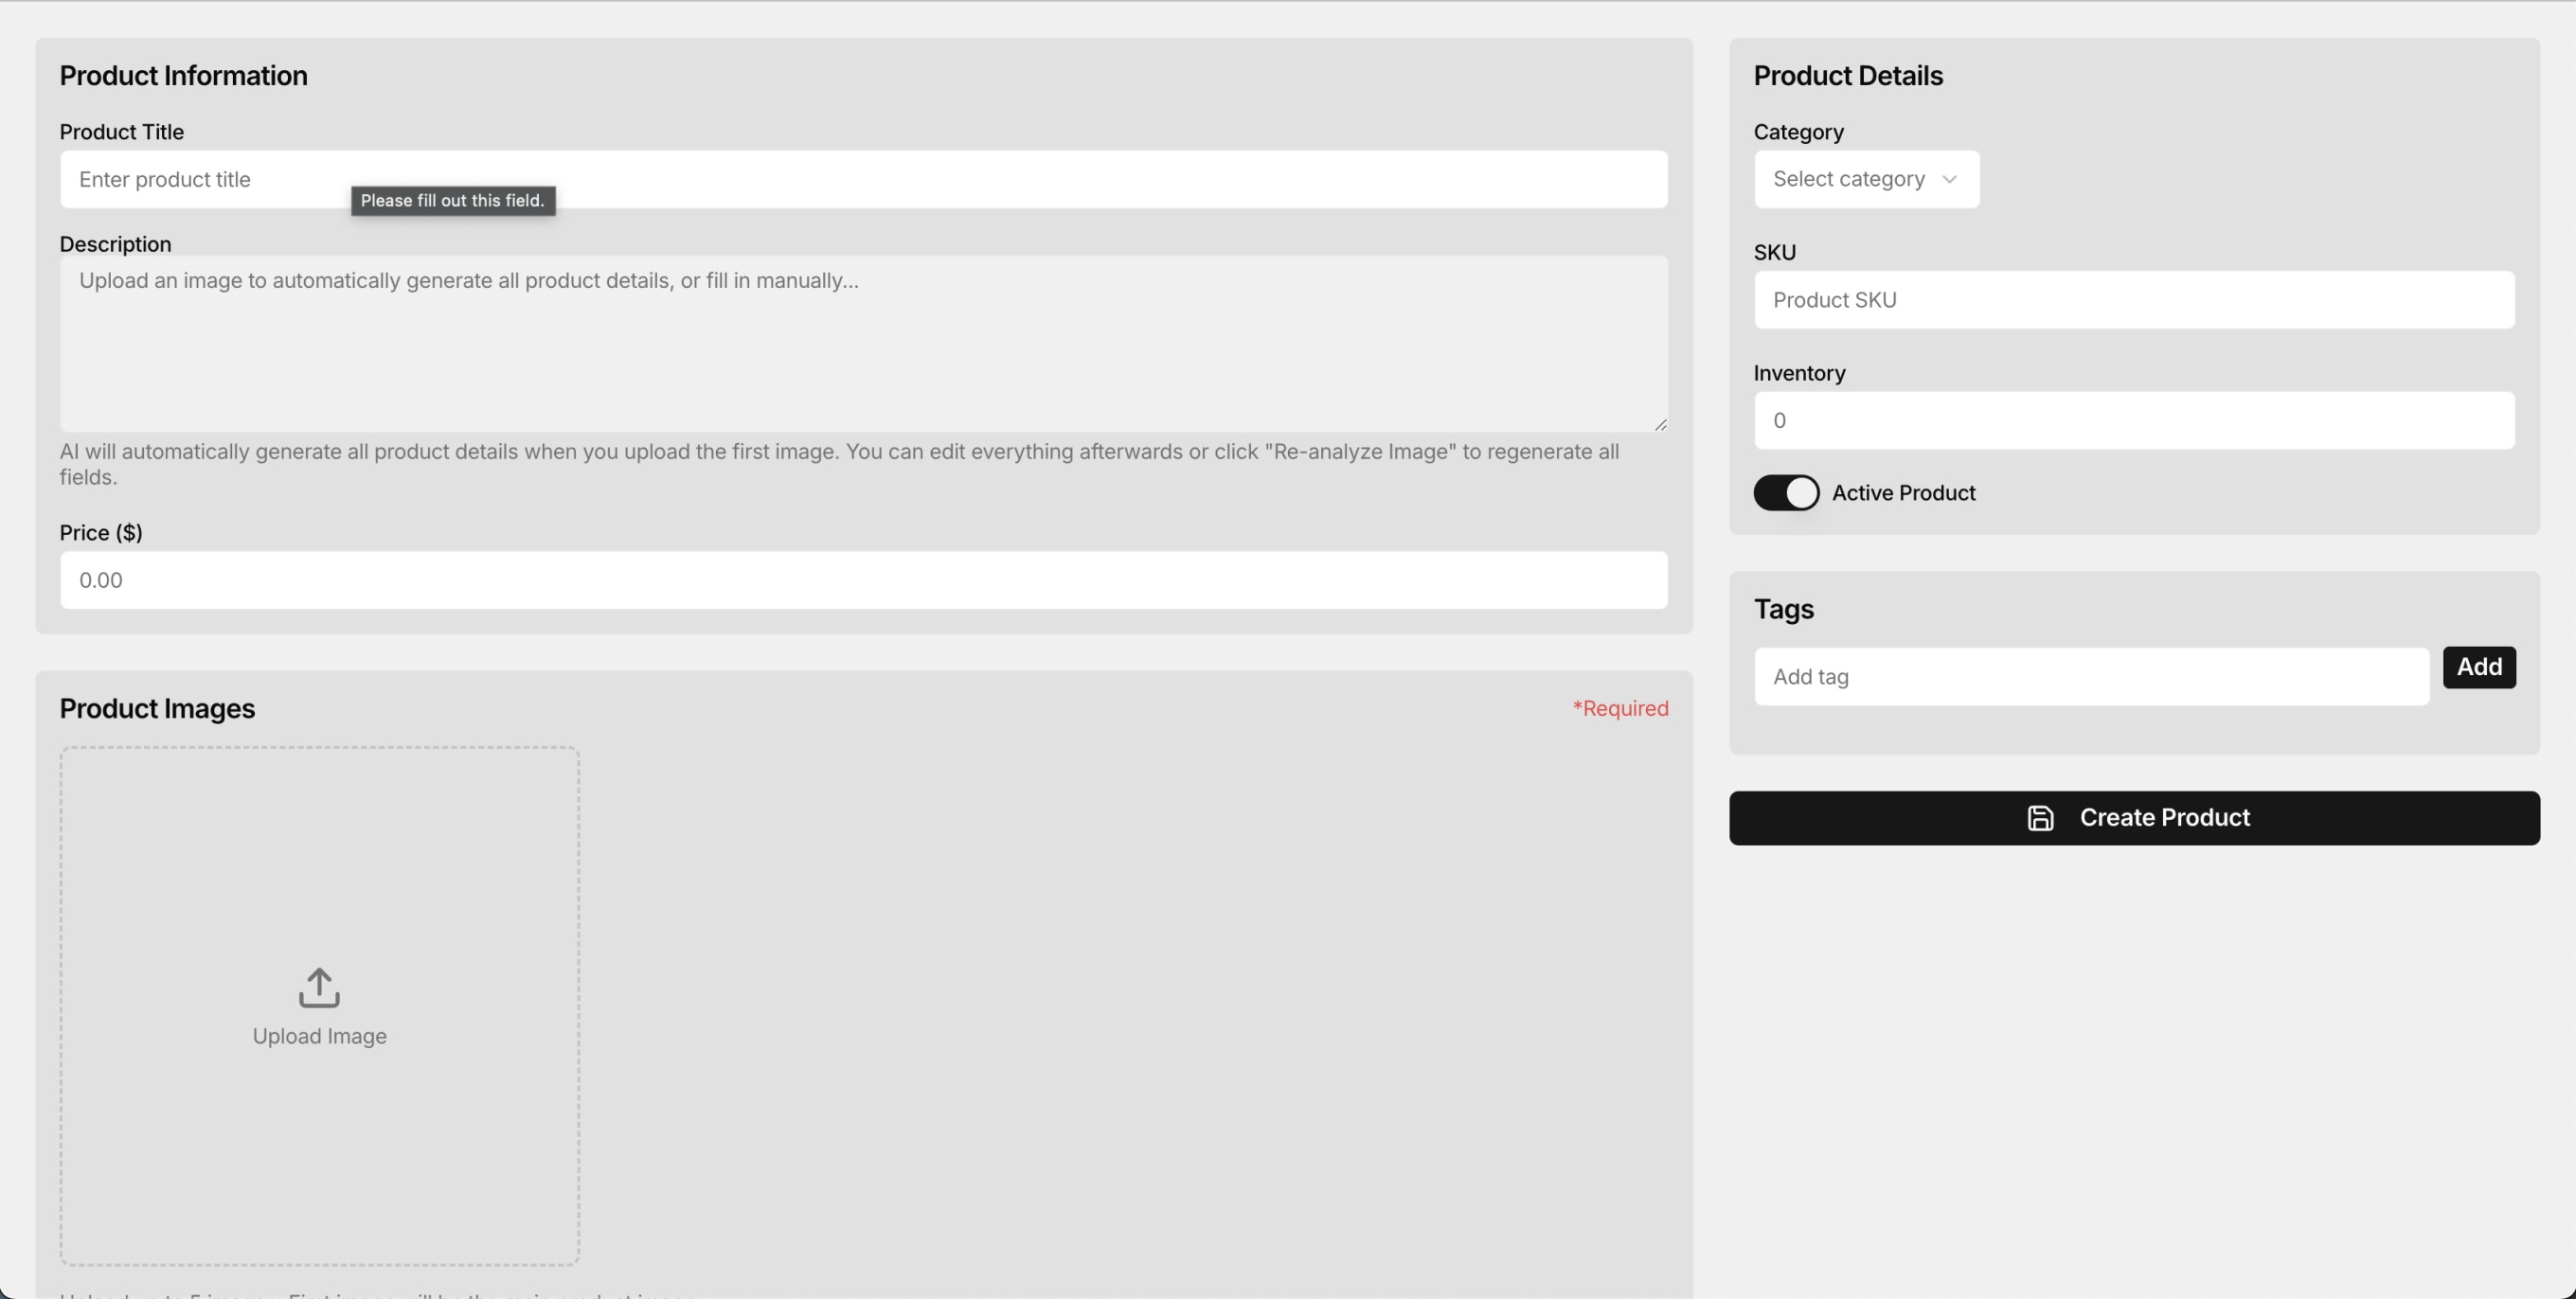
Task: Click the chevron arrow in Select category
Action: (x=1949, y=180)
